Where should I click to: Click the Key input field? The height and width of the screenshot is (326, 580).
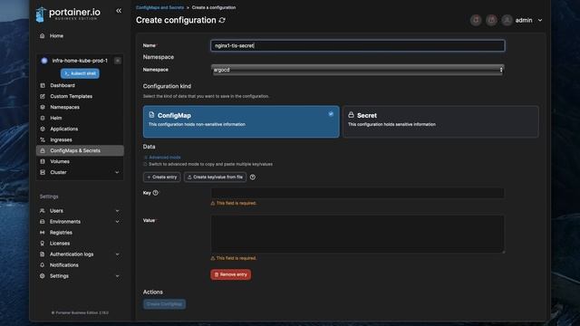[x=357, y=193]
